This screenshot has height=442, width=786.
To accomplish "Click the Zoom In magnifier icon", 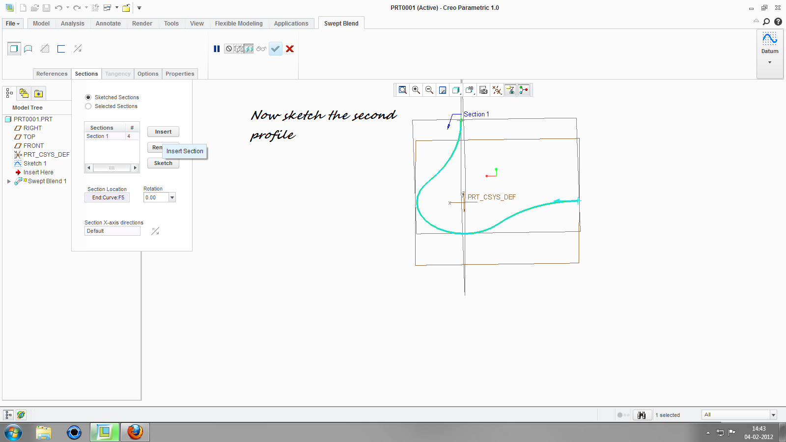I will click(416, 90).
